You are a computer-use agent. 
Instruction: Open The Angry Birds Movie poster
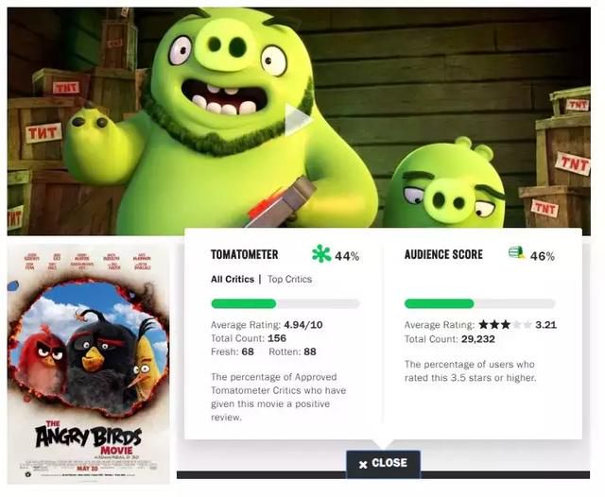tap(88, 364)
